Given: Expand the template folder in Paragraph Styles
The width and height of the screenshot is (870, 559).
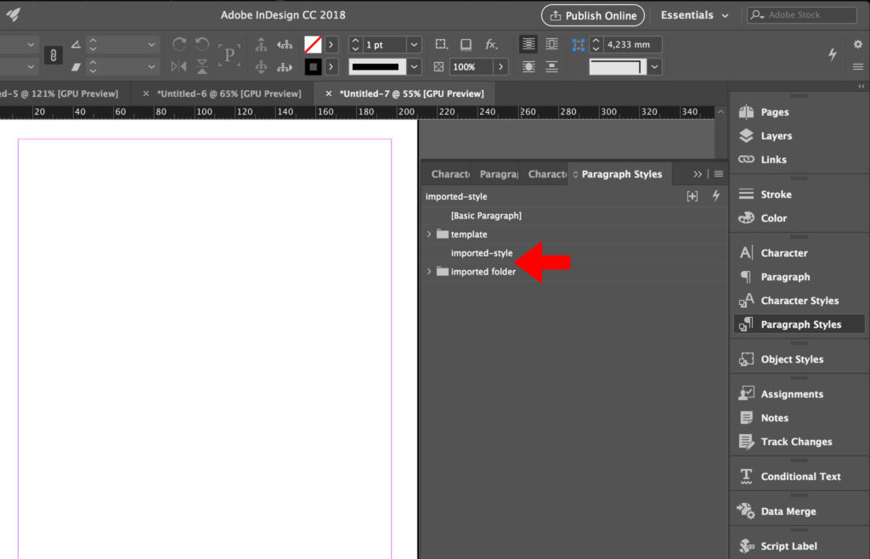Looking at the screenshot, I should click(x=429, y=234).
